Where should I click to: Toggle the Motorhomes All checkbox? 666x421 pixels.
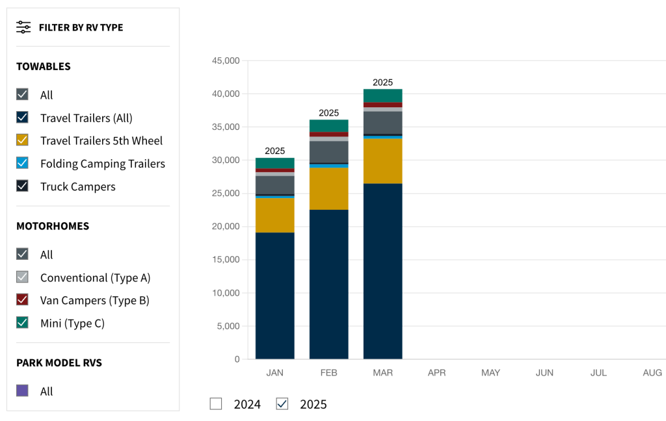22,255
